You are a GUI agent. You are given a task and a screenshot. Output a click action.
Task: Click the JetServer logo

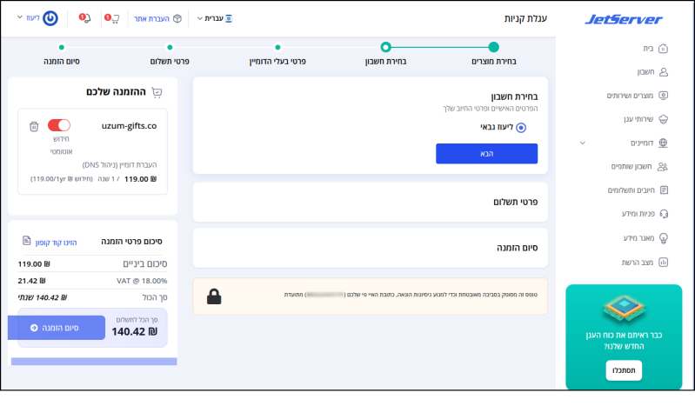(x=623, y=19)
